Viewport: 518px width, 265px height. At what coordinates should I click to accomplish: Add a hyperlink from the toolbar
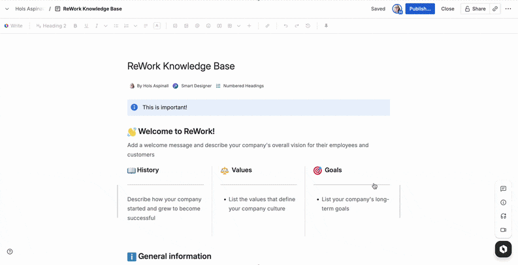pos(268,25)
